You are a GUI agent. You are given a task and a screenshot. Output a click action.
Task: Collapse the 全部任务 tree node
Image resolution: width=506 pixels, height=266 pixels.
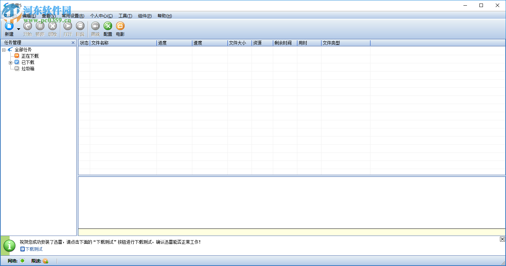coord(4,50)
